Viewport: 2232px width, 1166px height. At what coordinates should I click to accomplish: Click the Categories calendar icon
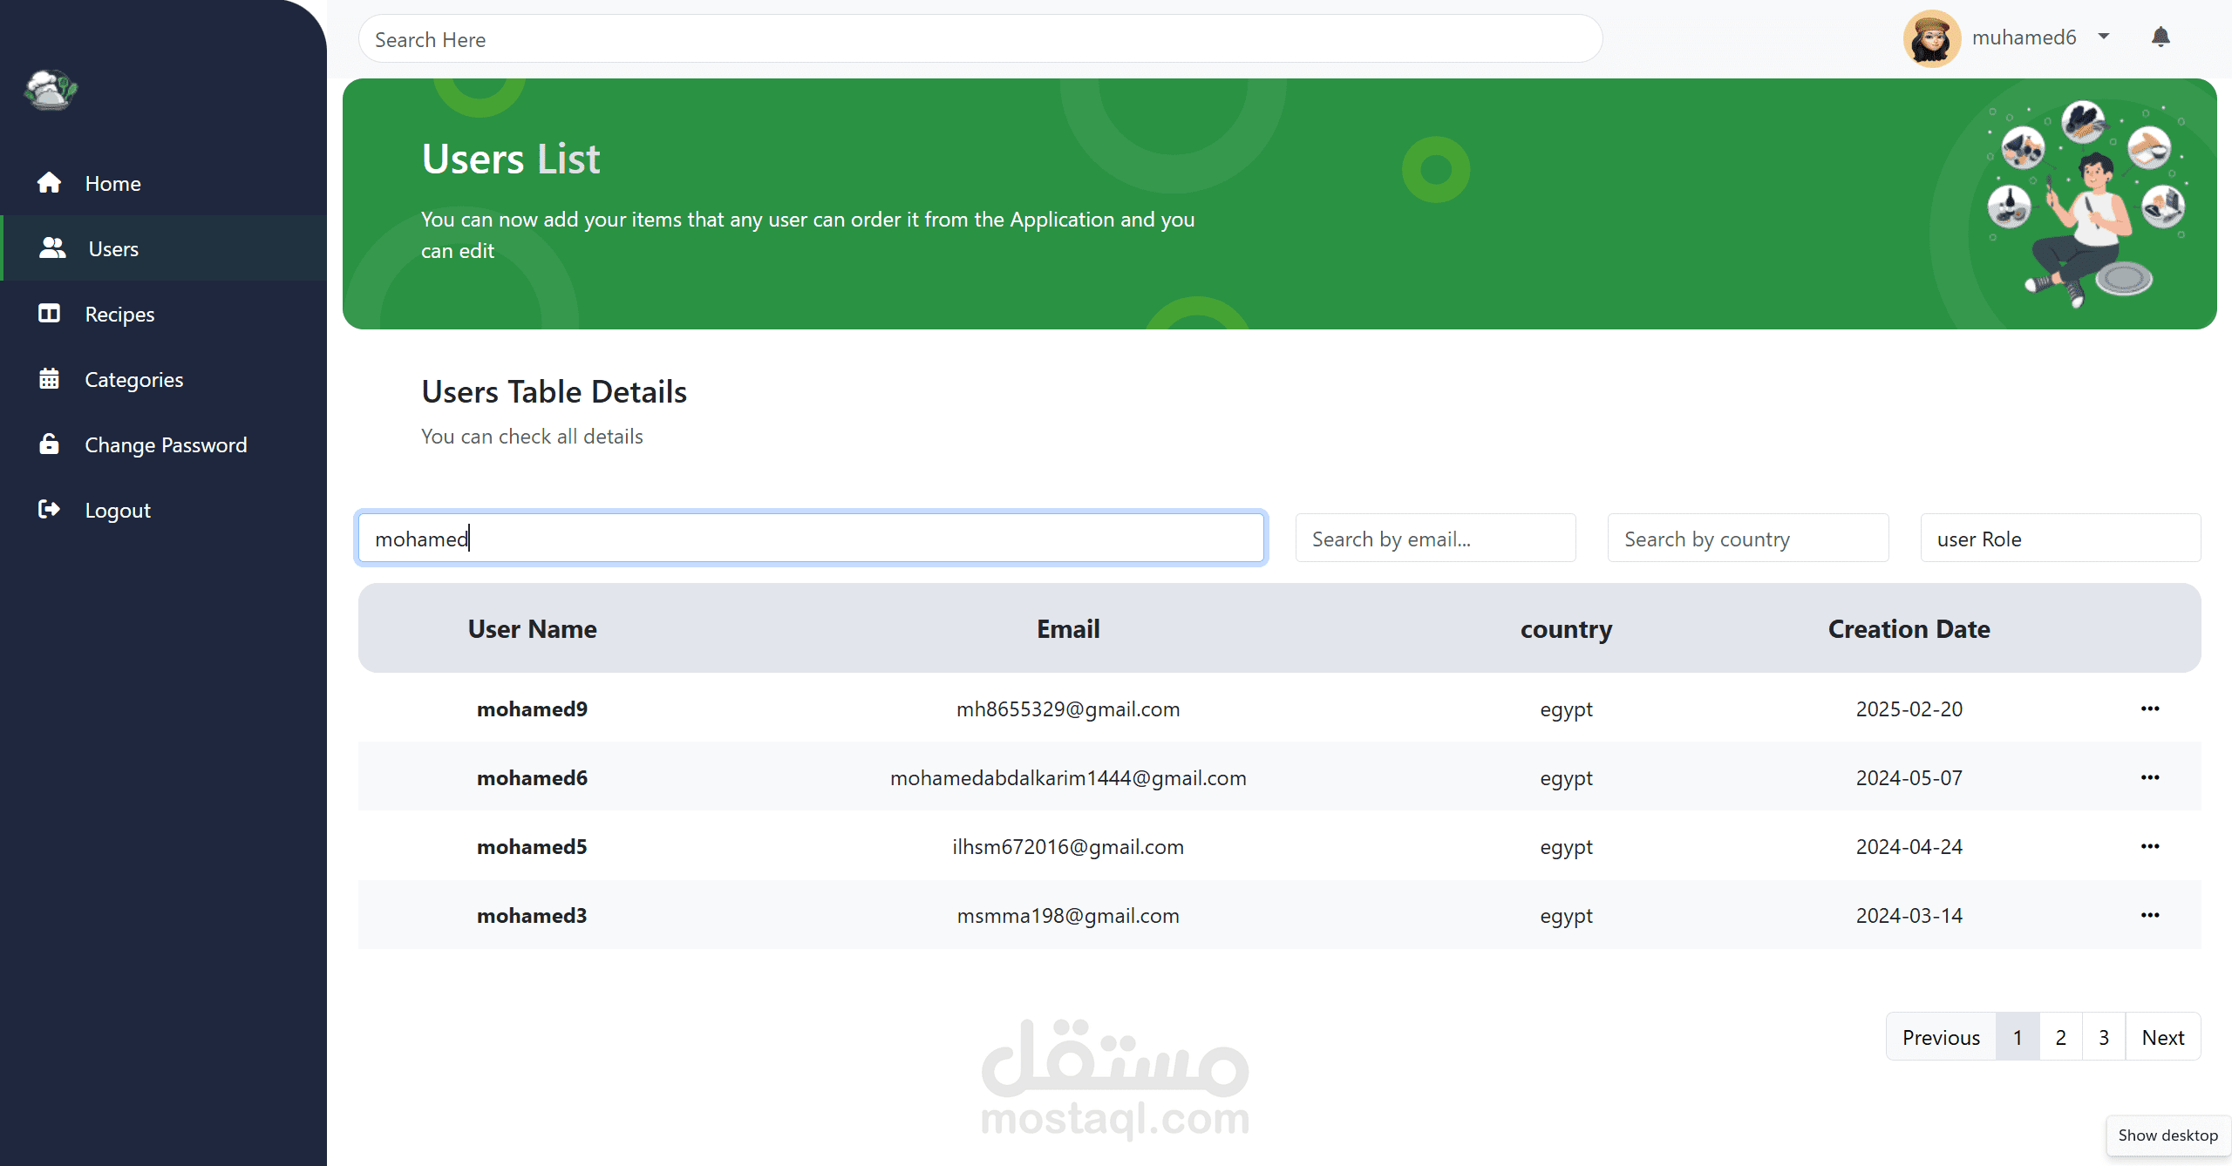click(49, 378)
